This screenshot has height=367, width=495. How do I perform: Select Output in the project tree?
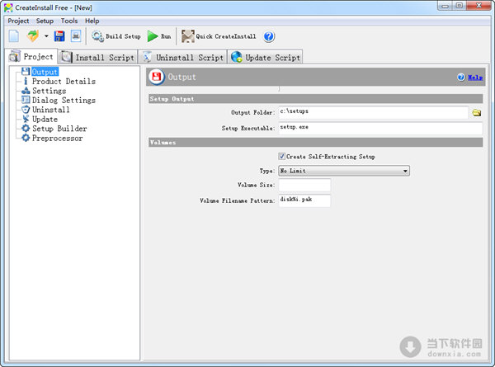(x=45, y=72)
